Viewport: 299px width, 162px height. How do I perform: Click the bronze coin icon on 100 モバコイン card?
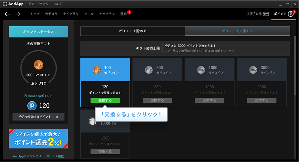coord(97,70)
